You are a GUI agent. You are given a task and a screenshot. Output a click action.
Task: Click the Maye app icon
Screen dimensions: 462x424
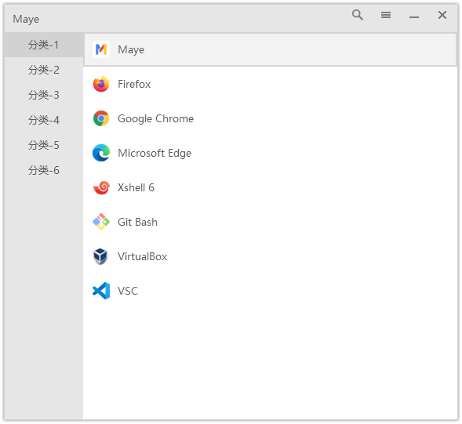101,49
